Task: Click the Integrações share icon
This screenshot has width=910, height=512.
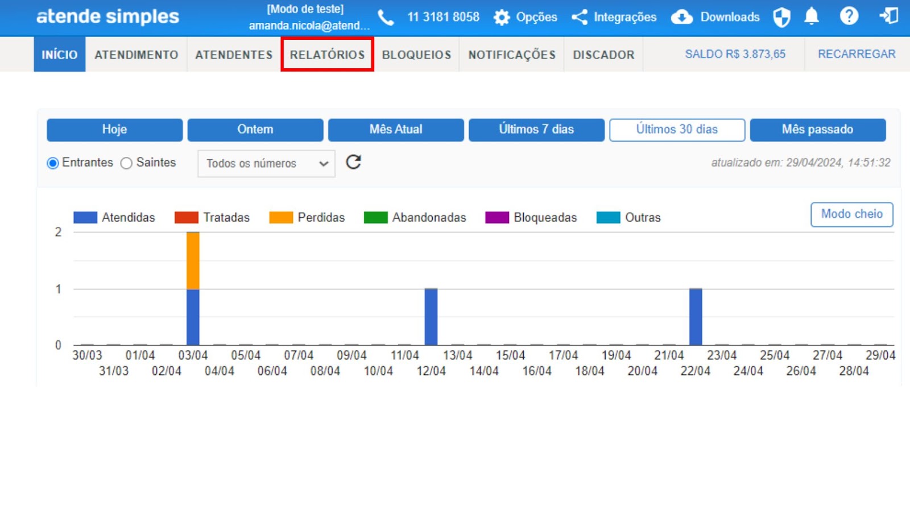Action: [580, 17]
